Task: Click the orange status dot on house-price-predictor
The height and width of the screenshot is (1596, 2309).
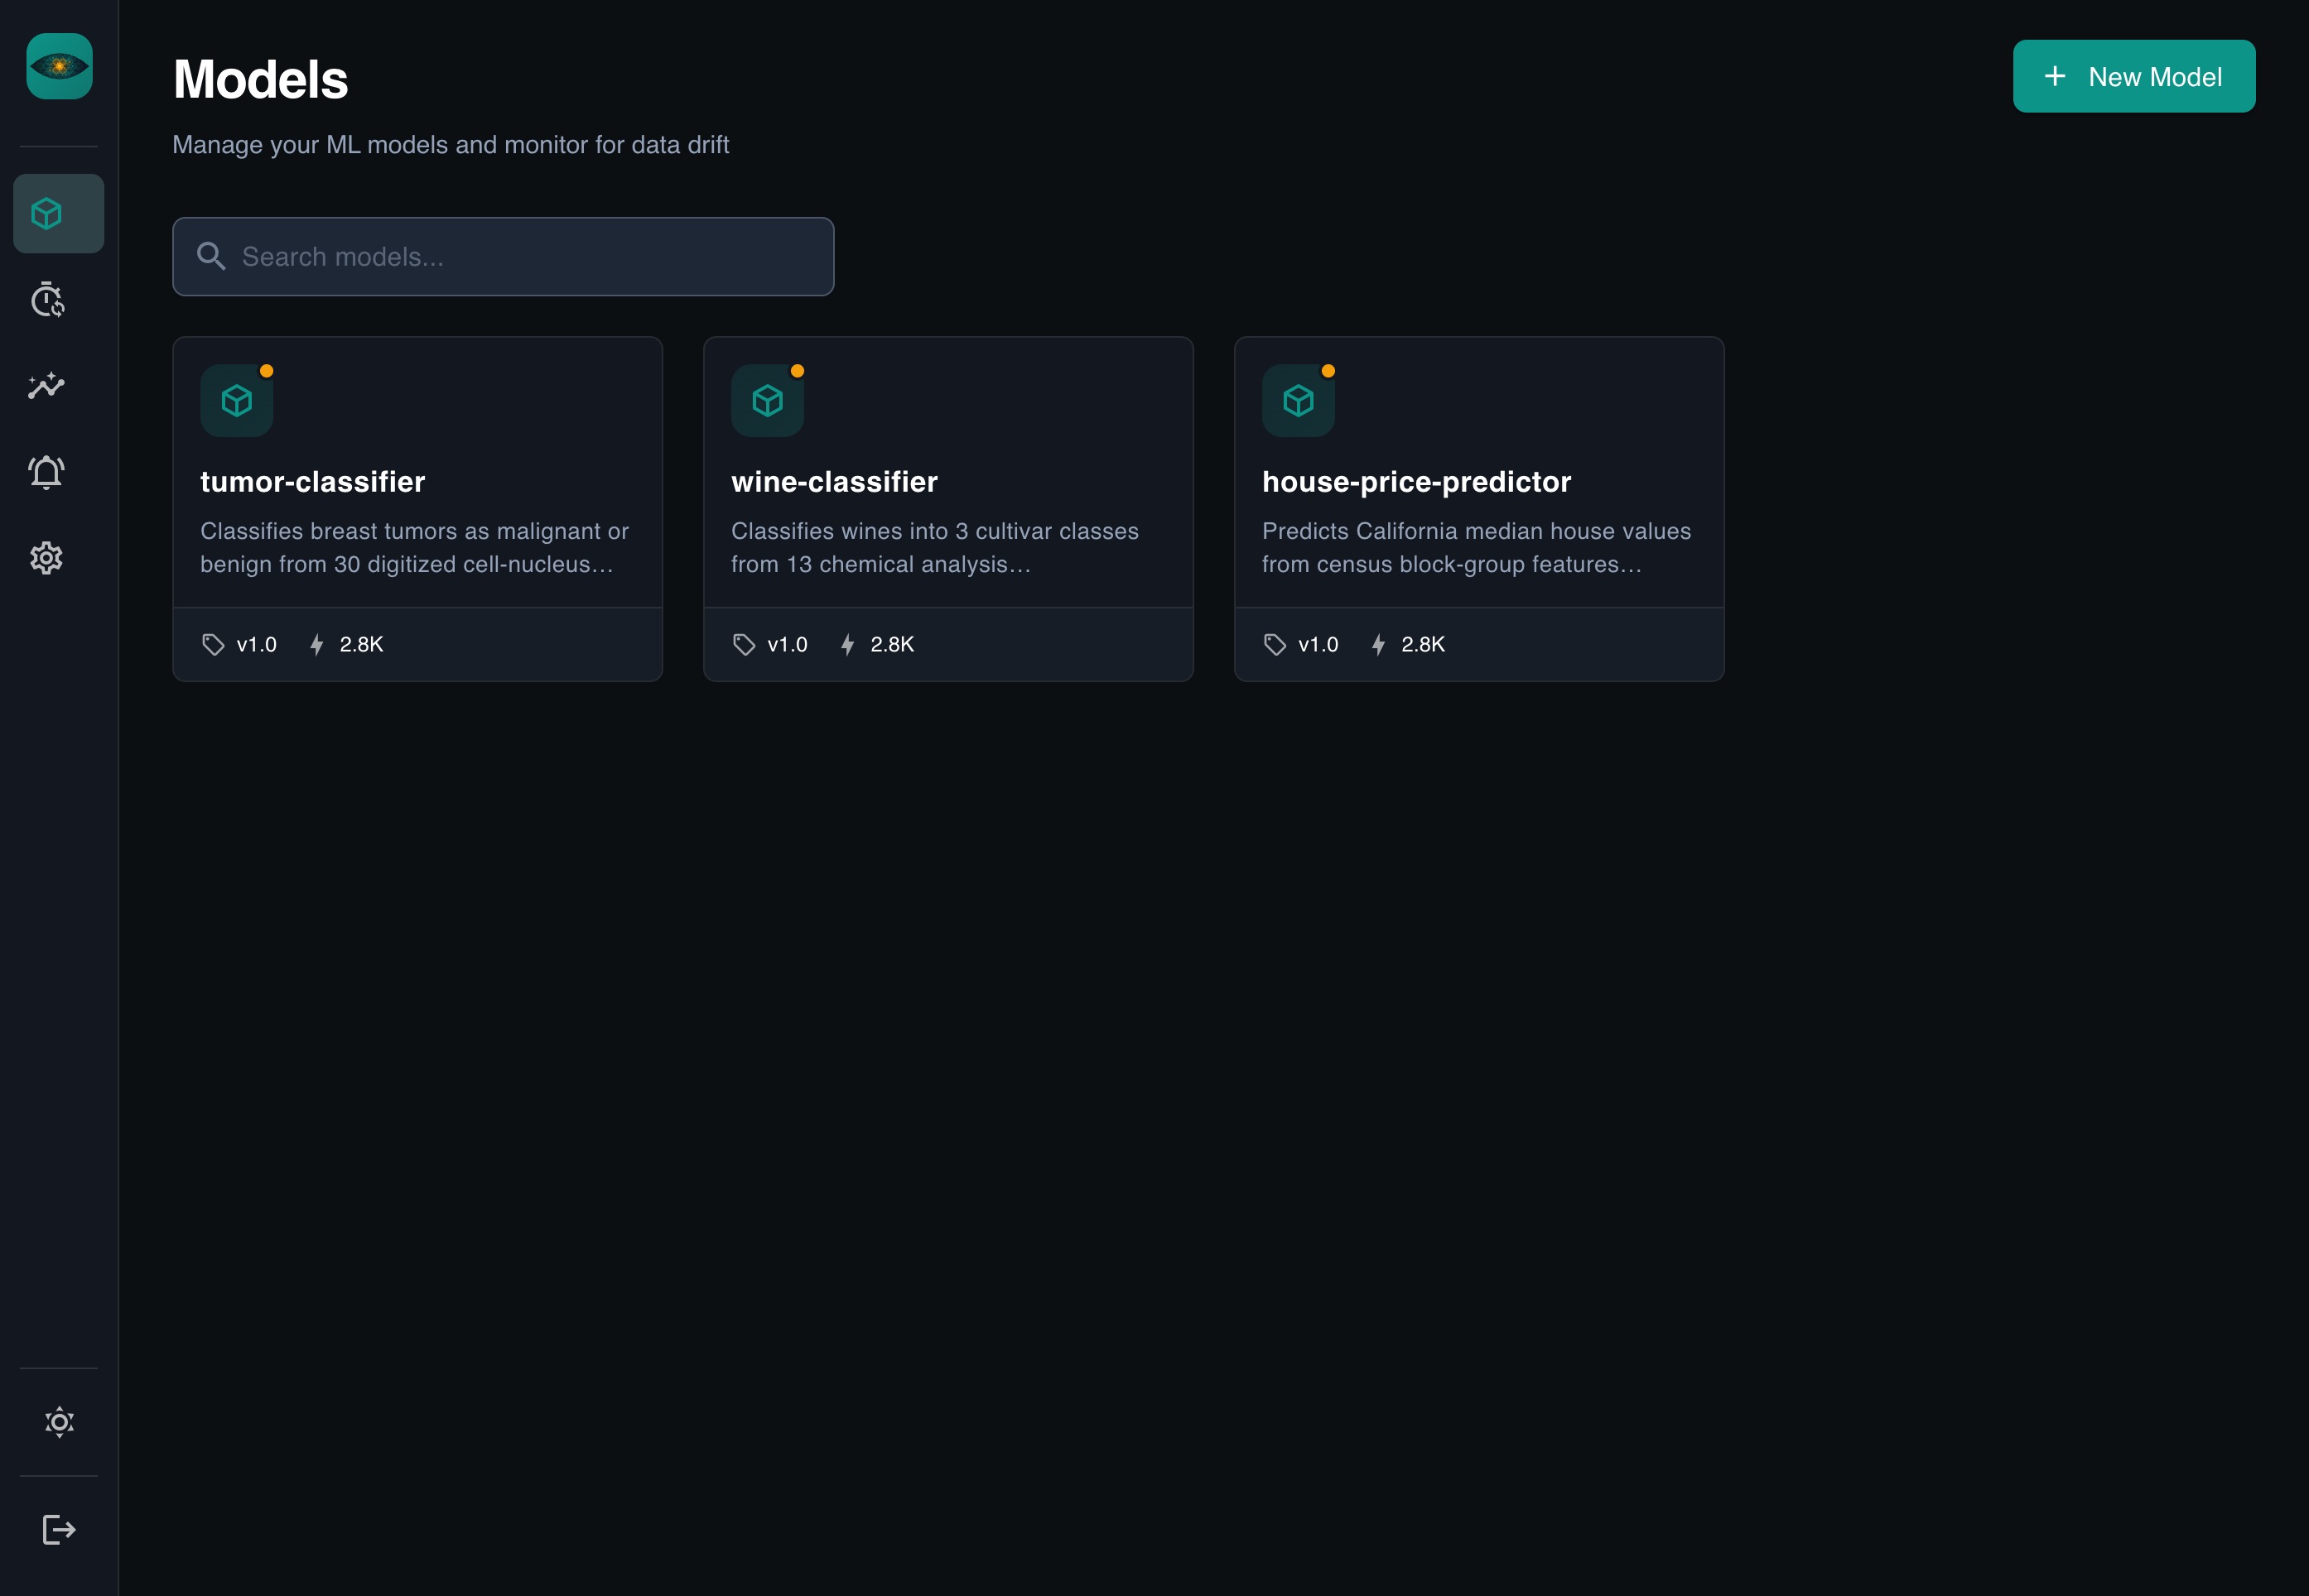Action: click(1328, 370)
